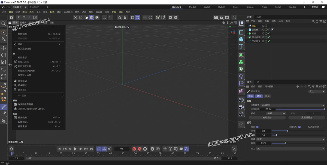Toggle green checkmark of 文本样条 object
The width and height of the screenshot is (327, 165).
269,41
